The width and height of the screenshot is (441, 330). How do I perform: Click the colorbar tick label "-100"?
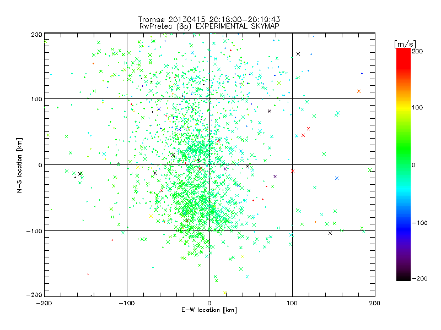[x=420, y=223]
